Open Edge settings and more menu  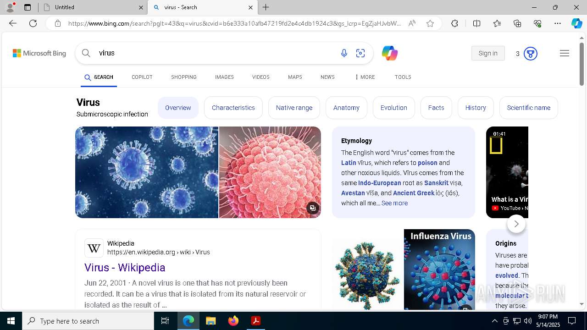pos(558,23)
